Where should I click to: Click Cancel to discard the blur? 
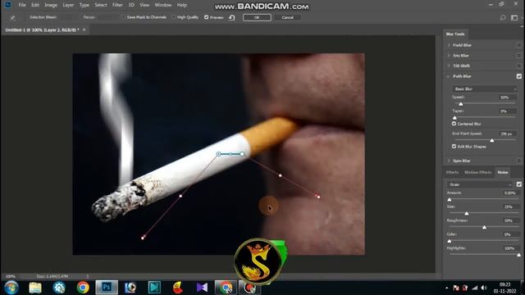[x=287, y=17]
